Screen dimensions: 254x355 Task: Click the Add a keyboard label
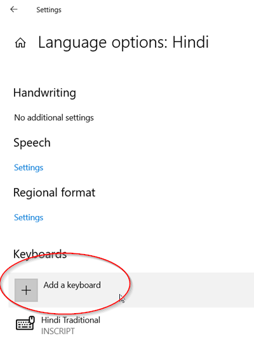tap(72, 285)
